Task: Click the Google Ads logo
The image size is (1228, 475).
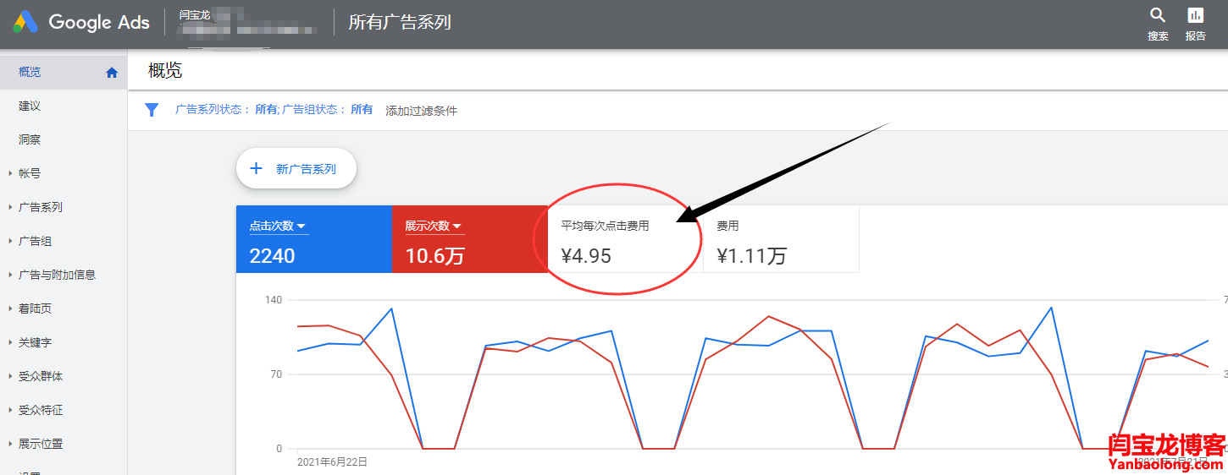Action: [x=80, y=22]
